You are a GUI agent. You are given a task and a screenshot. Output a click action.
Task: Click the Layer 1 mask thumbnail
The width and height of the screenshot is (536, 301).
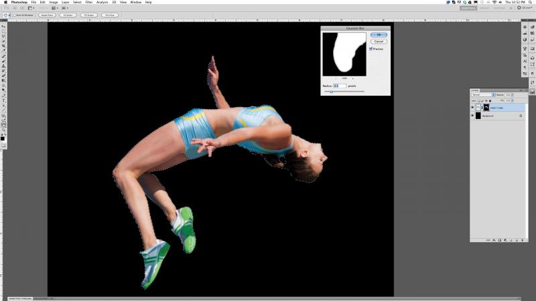485,106
